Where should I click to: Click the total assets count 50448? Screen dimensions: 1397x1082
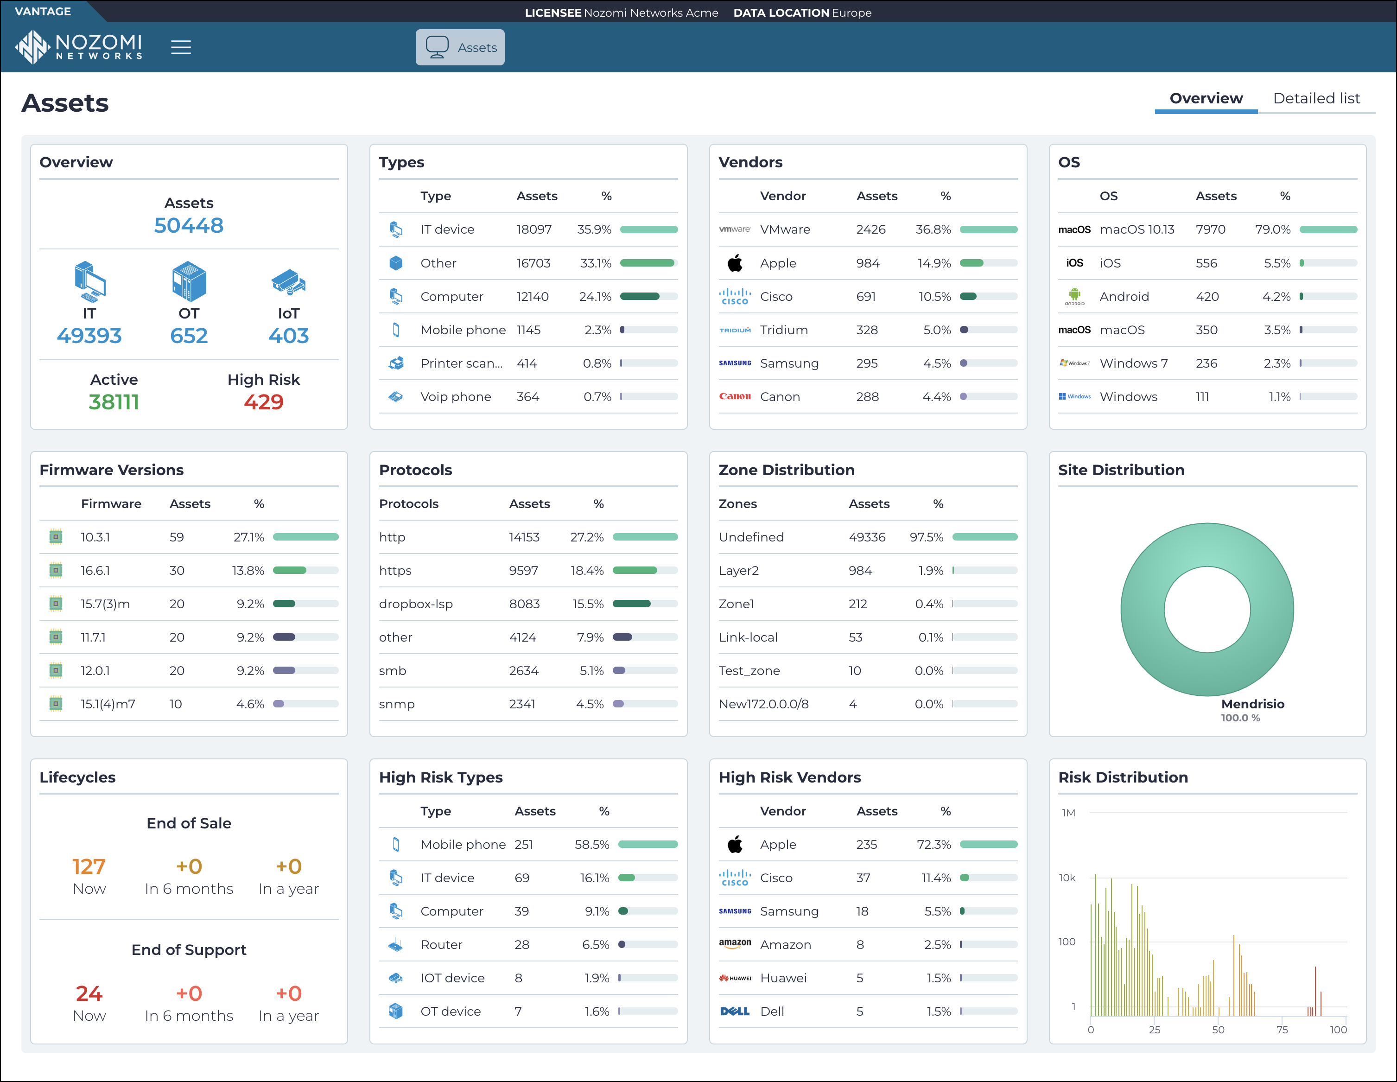click(189, 226)
